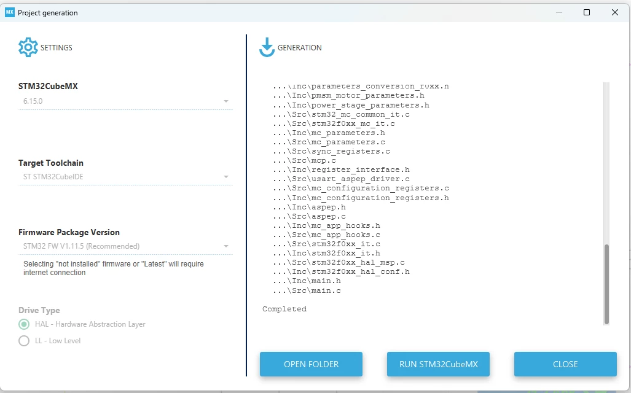
Task: Click the ...\Src\mc_app_hooks.c log line
Action: (x=326, y=235)
